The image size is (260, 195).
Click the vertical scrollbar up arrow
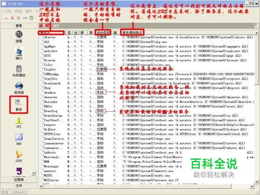256,33
